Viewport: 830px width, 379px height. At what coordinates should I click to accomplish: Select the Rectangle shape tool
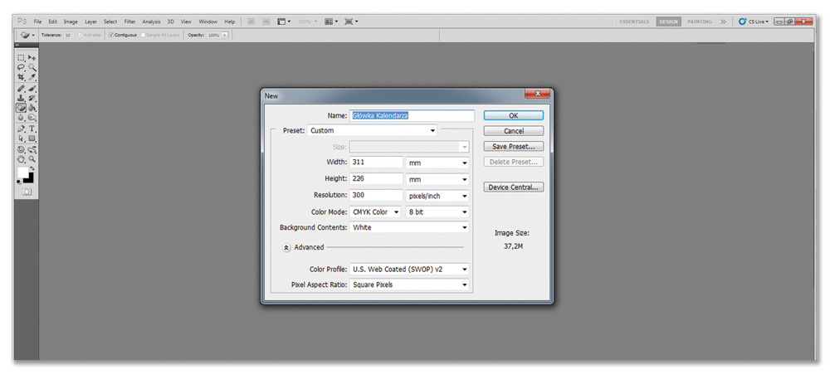[32, 138]
